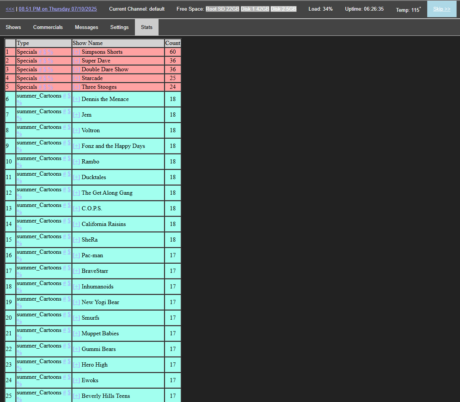Select The Get Along Gang title

(x=107, y=193)
